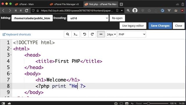Click the cloud sync icon in status bar

pyautogui.click(x=9, y=103)
